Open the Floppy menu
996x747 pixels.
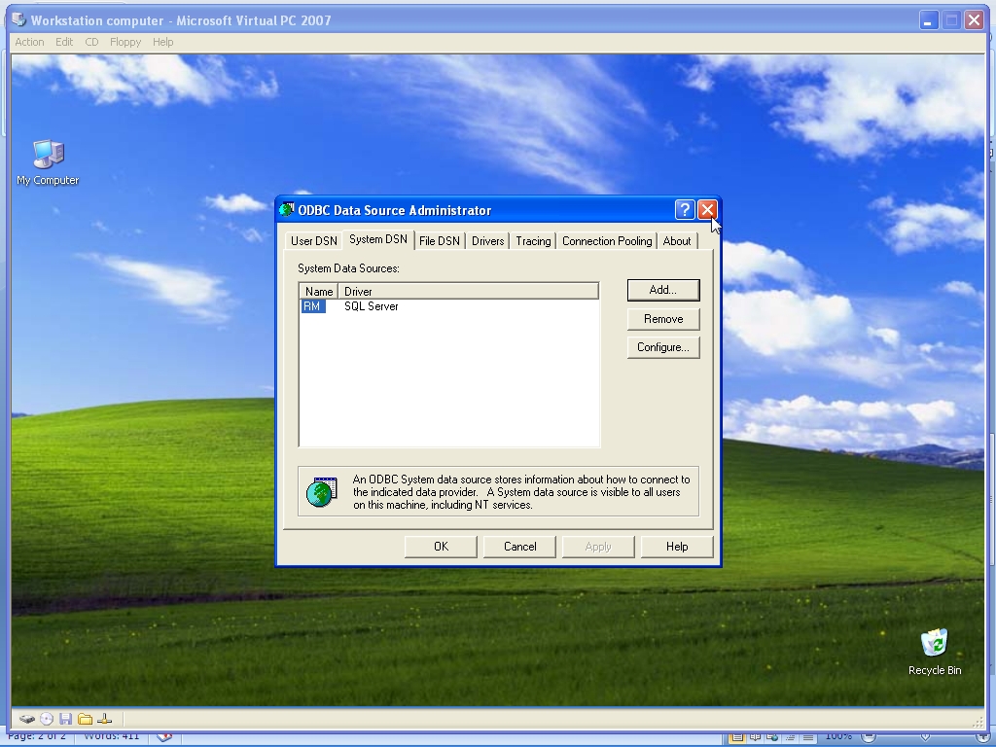pyautogui.click(x=125, y=42)
